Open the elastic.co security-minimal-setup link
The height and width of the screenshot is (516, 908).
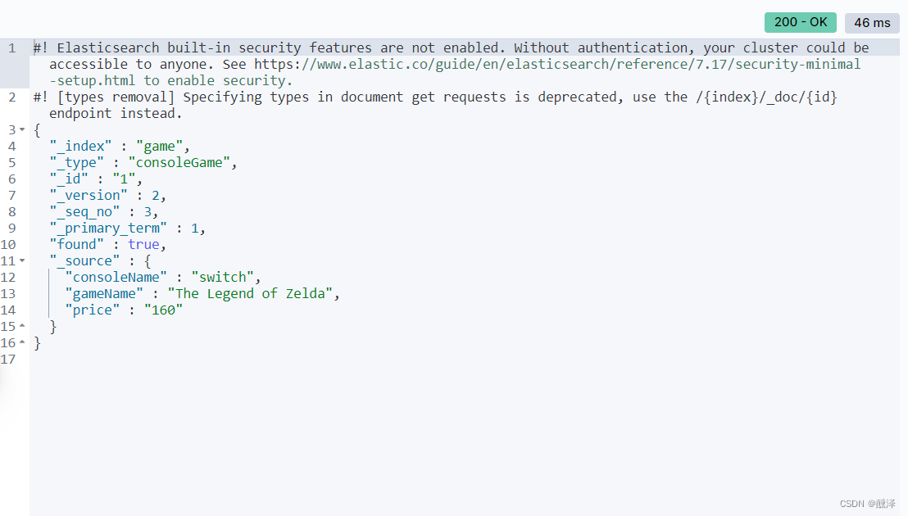pos(557,64)
